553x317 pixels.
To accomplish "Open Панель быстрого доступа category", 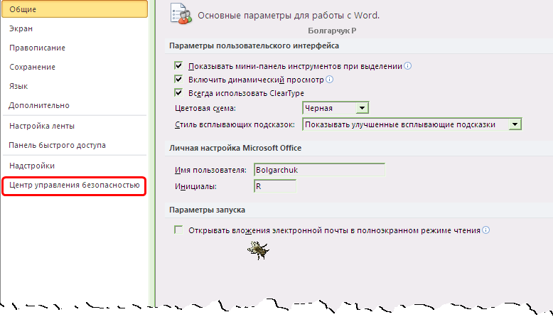I will coord(57,145).
